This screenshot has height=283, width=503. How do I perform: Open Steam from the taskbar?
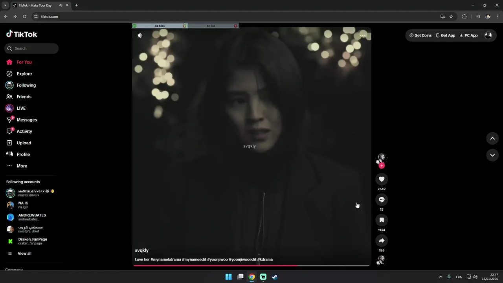(x=275, y=277)
